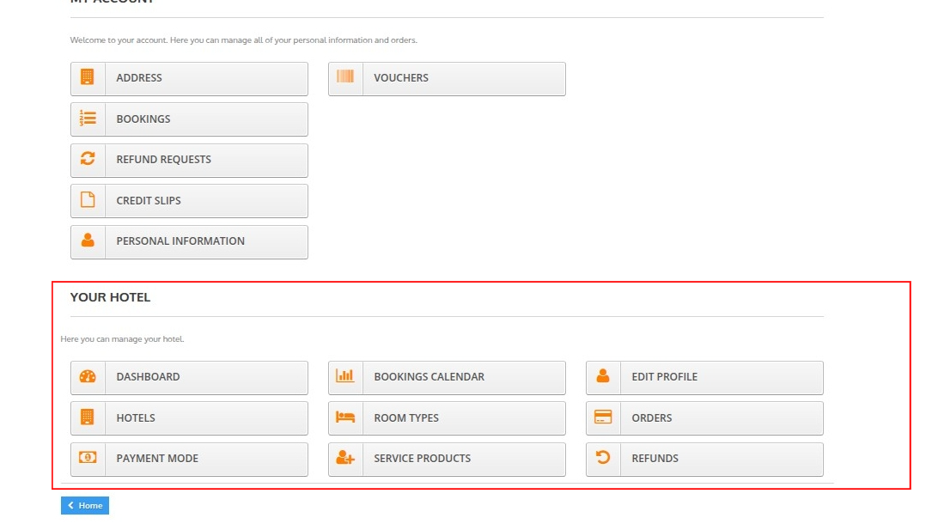Open the hotel DASHBOARD label
Image resolution: width=944 pixels, height=530 pixels.
(x=148, y=377)
